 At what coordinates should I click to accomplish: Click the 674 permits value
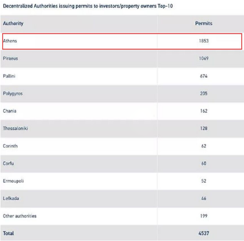(204, 76)
